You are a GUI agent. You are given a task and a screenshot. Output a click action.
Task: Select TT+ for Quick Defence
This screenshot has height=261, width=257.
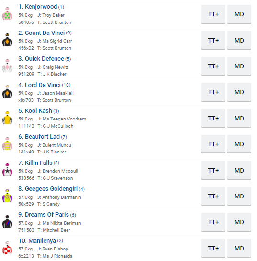[x=213, y=66]
